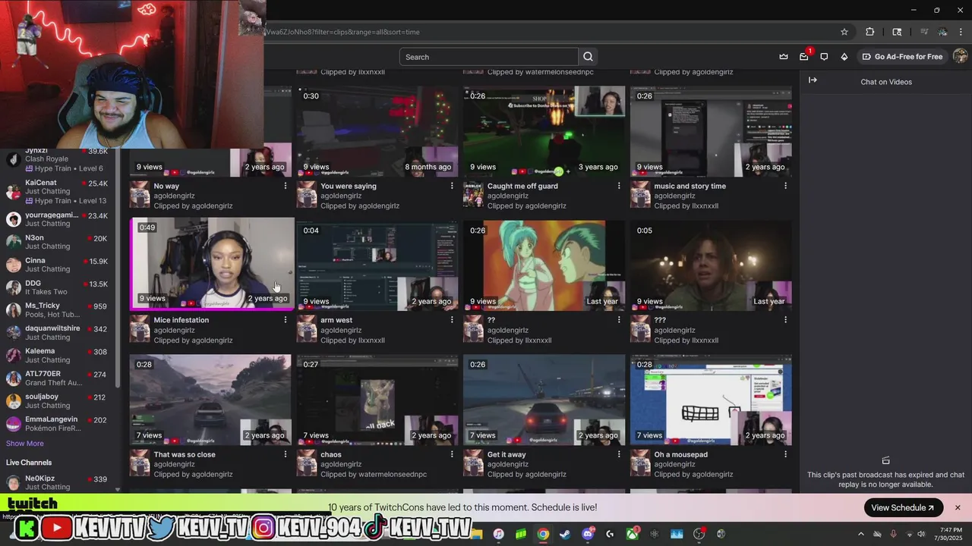Open OBS Studio in taskbar

(x=699, y=534)
